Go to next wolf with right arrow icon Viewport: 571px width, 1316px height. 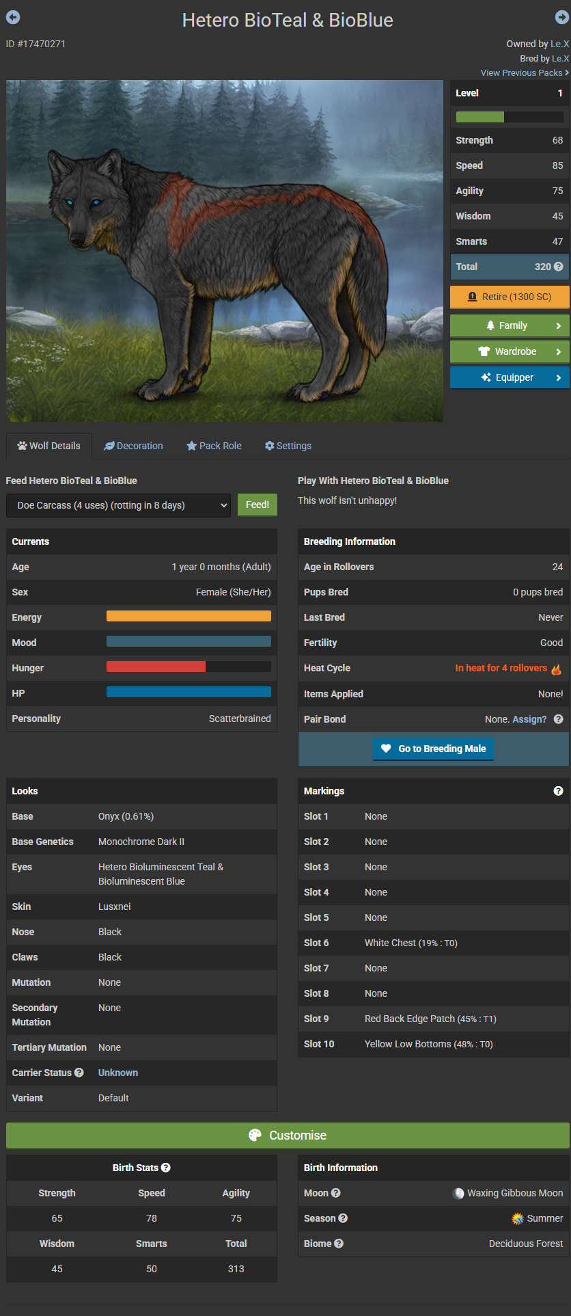tap(562, 17)
